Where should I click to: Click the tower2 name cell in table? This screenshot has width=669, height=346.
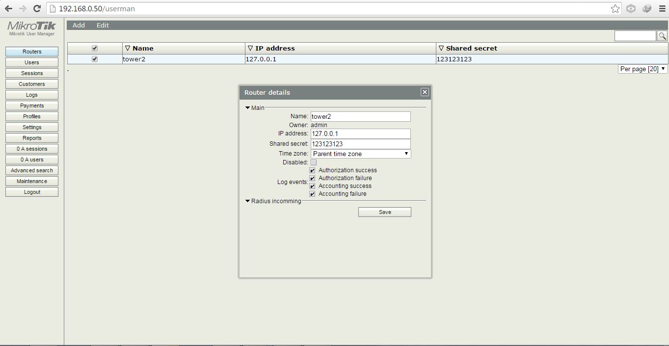click(x=184, y=59)
